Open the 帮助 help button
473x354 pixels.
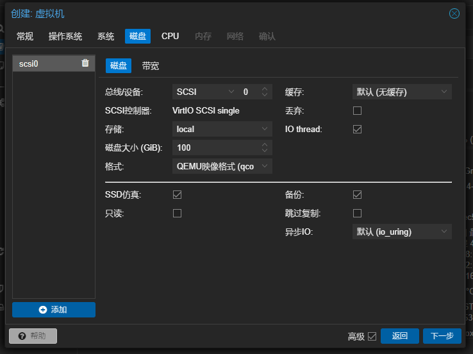tap(33, 336)
